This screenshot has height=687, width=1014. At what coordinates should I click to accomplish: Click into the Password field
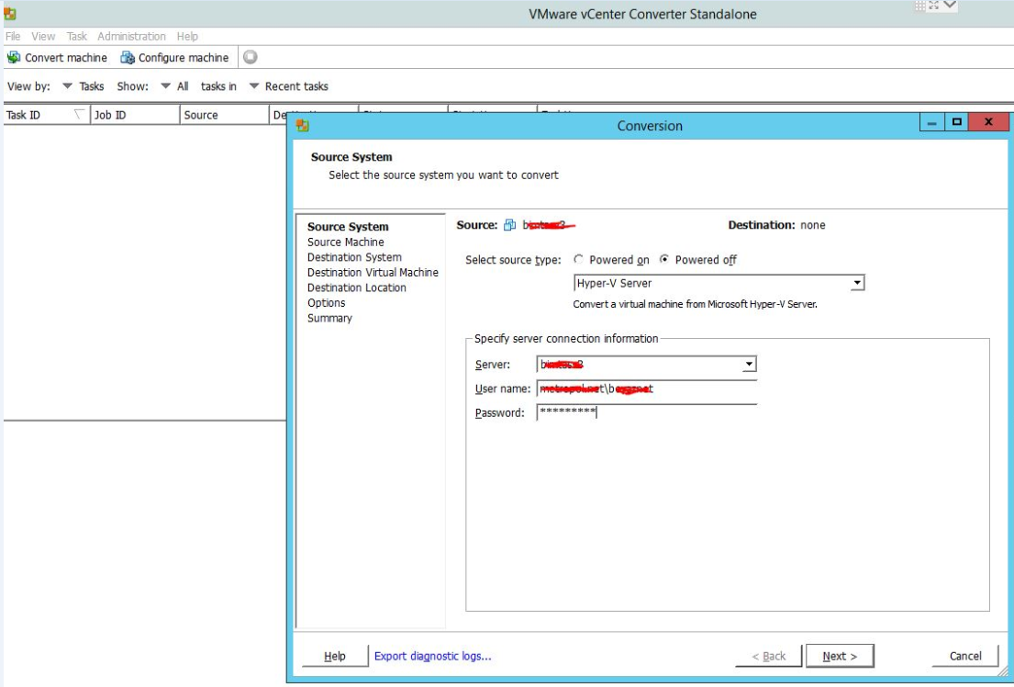point(647,412)
